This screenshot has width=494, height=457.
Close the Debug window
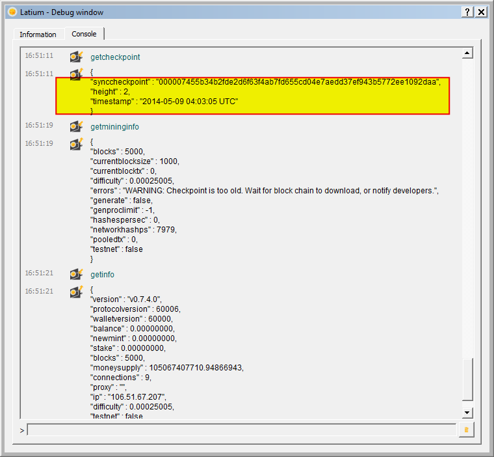pos(482,12)
